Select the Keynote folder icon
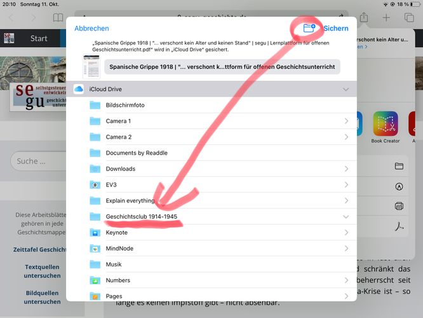 tap(95, 233)
